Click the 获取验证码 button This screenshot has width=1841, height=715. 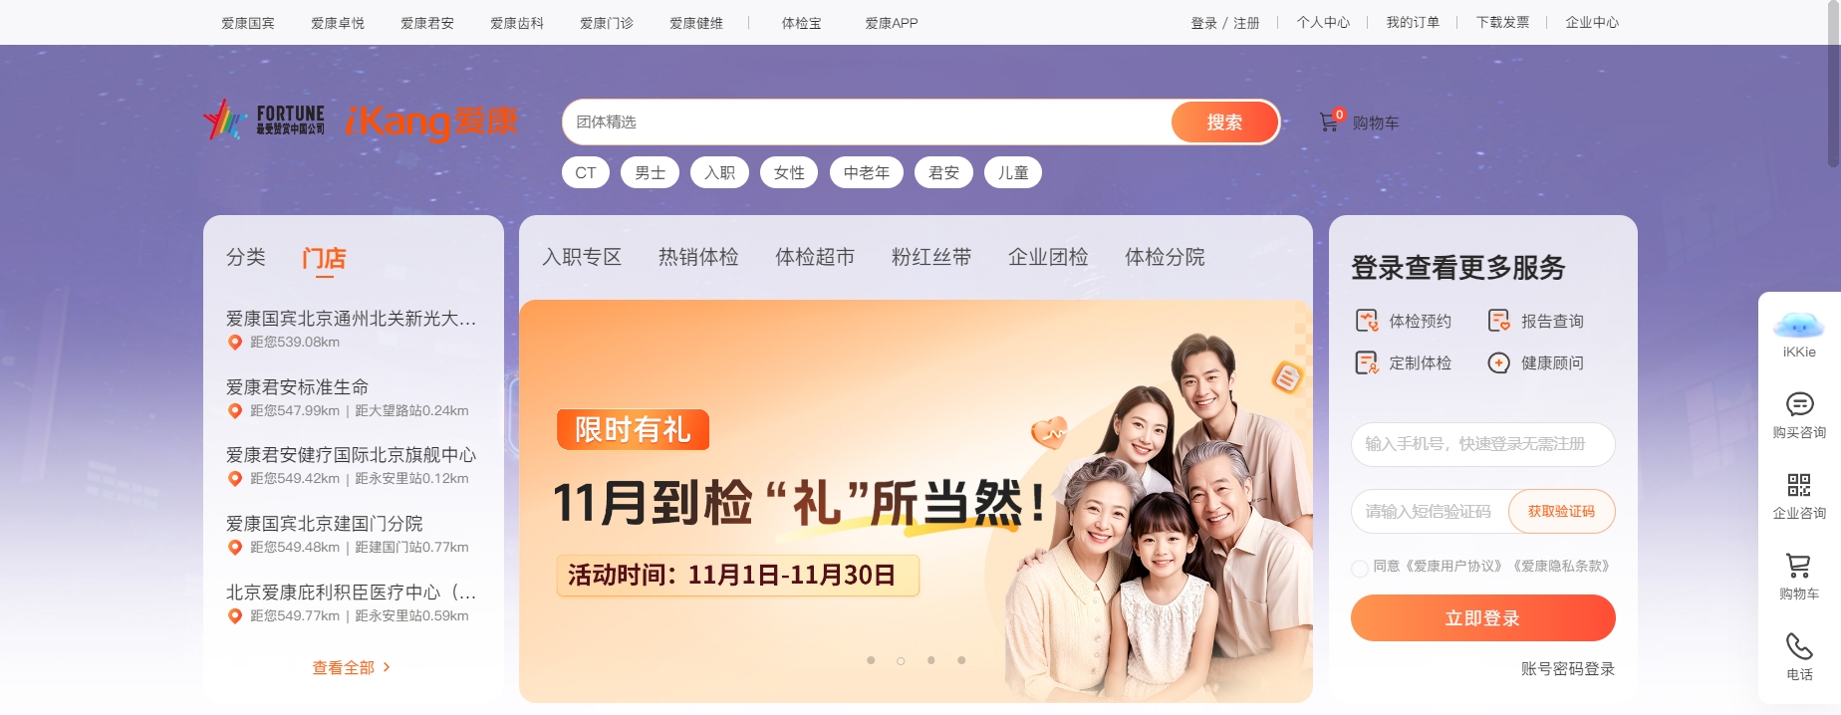1561,511
